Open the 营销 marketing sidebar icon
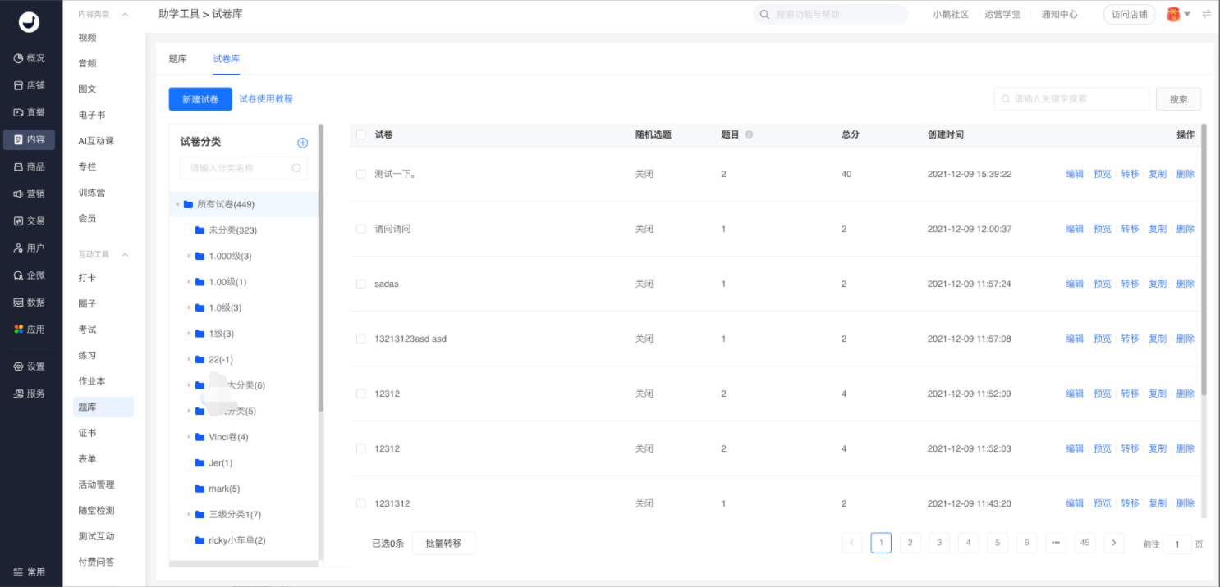This screenshot has width=1220, height=587. pos(19,193)
